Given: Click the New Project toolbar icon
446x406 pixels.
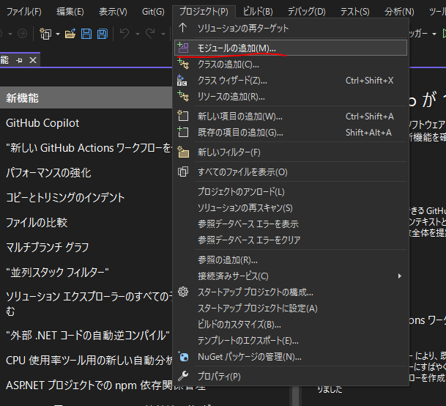Looking at the screenshot, I should click(45, 34).
